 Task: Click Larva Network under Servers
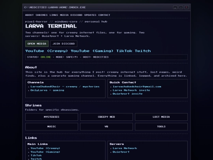125,148
